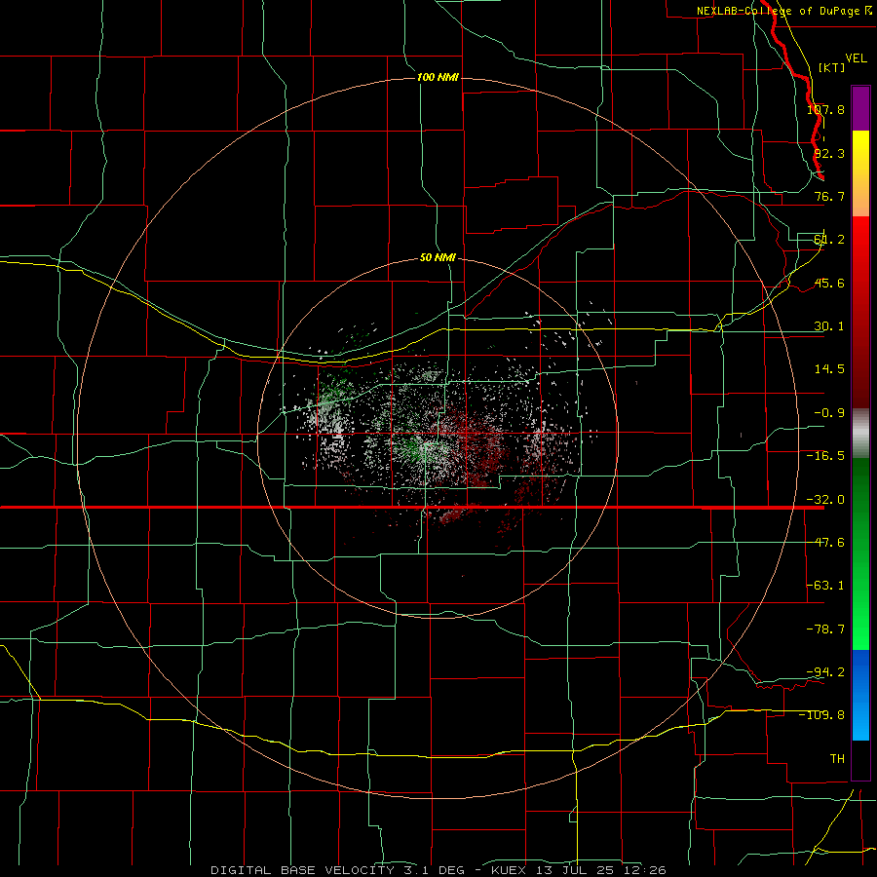Select the 30.1 value on the velocity scale

pos(829,326)
